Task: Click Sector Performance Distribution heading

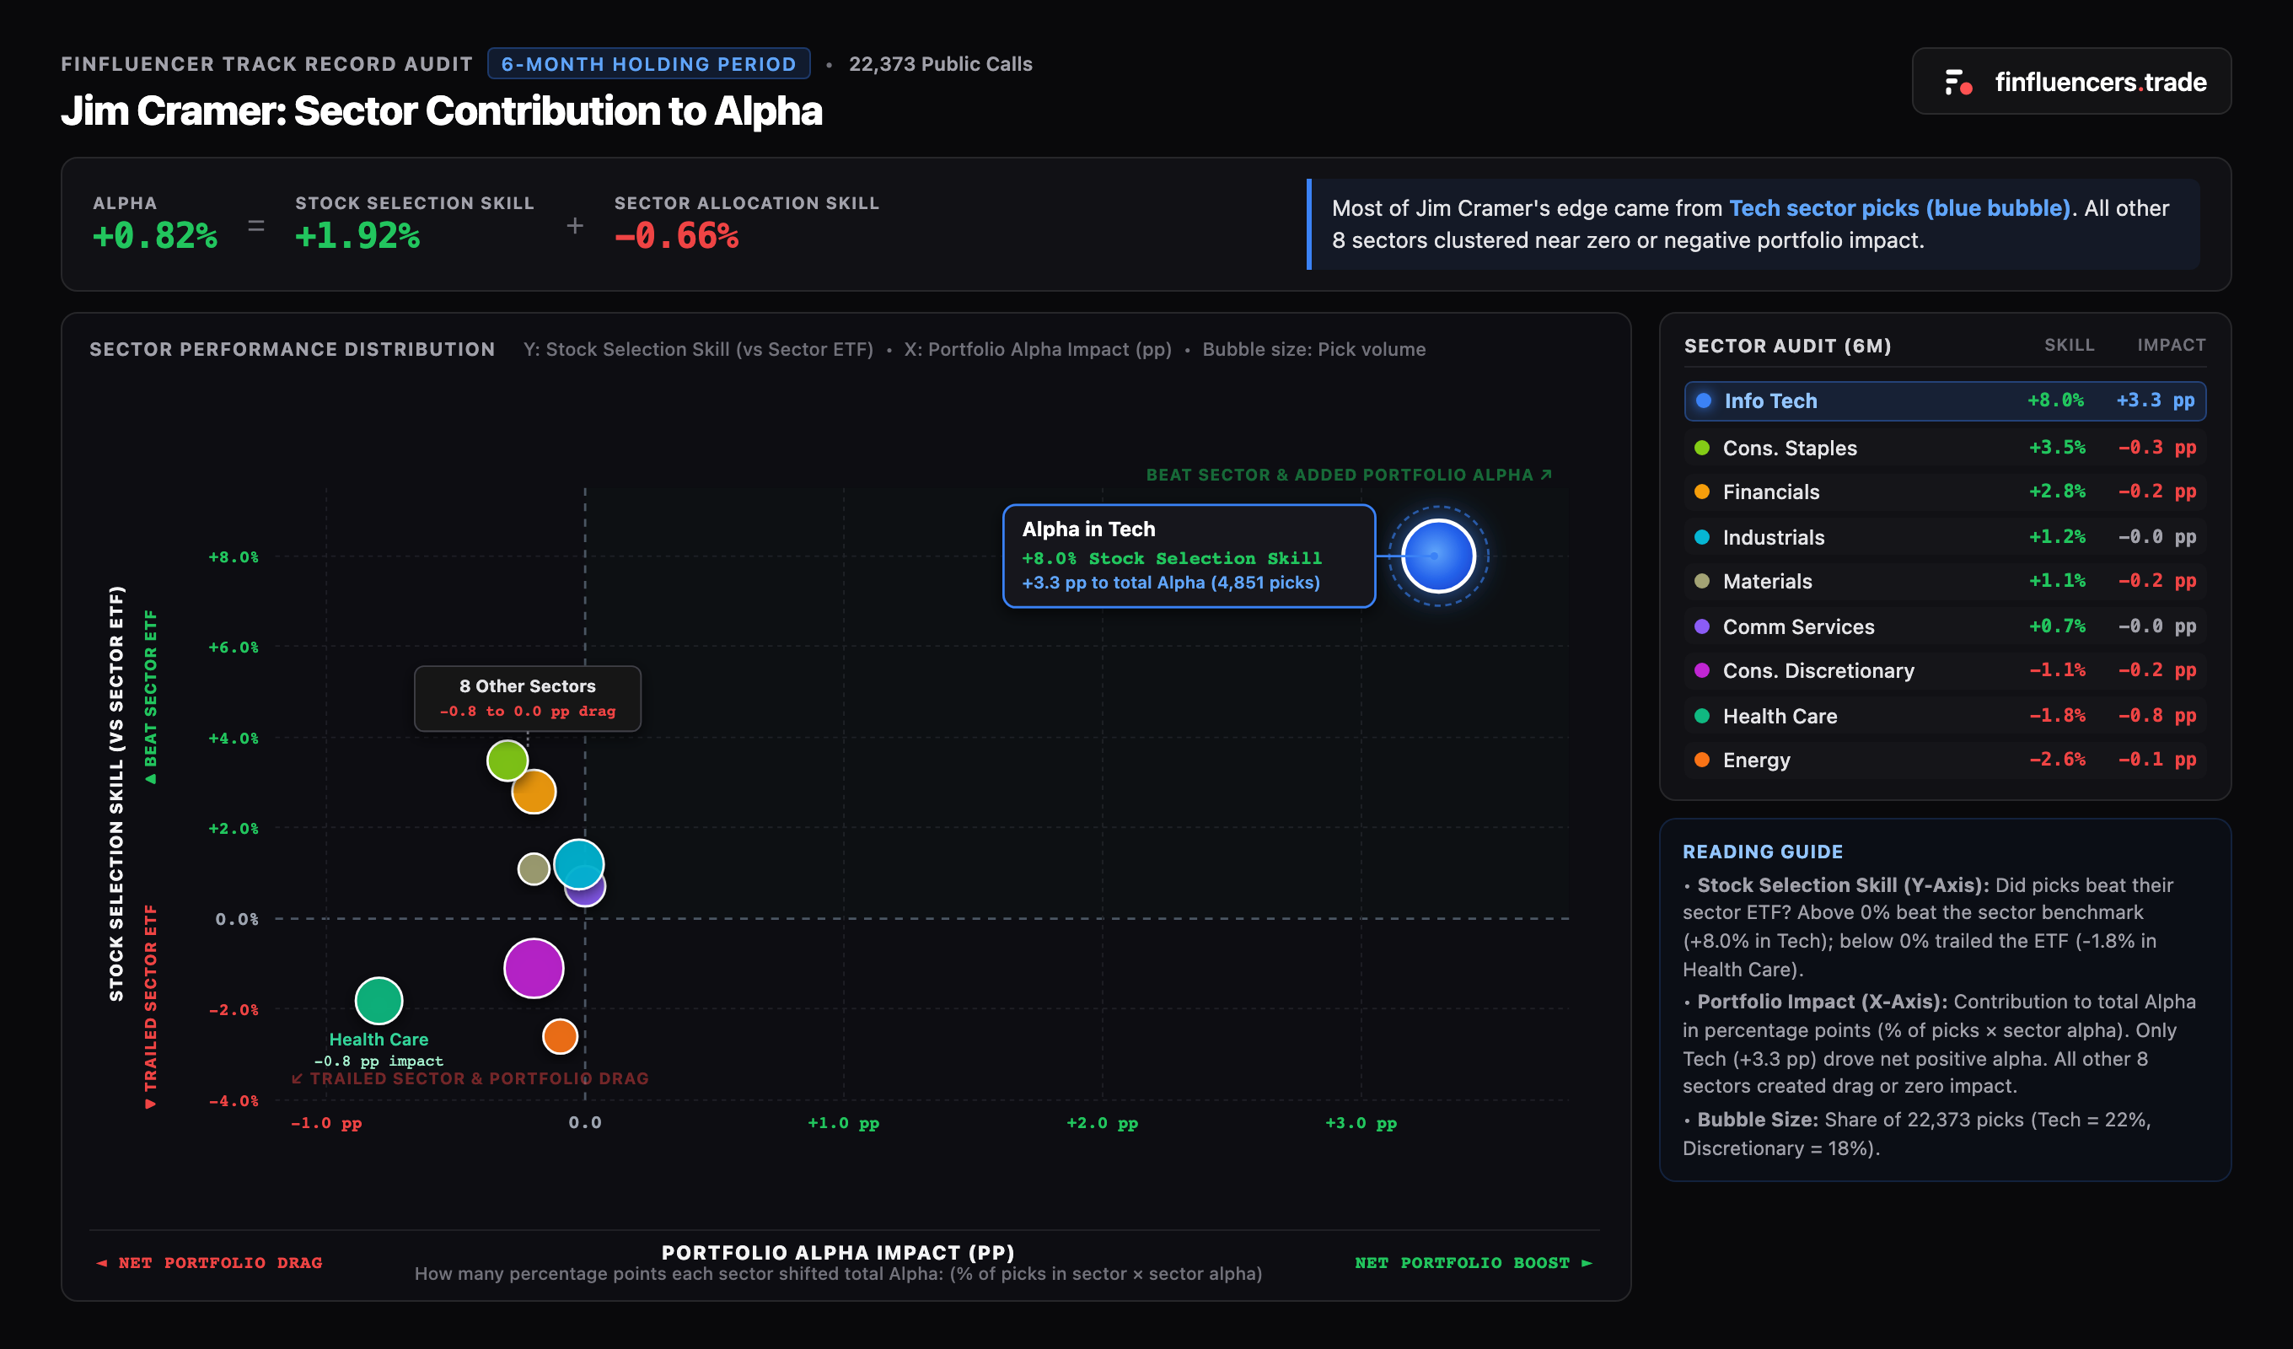Action: pyautogui.click(x=292, y=348)
